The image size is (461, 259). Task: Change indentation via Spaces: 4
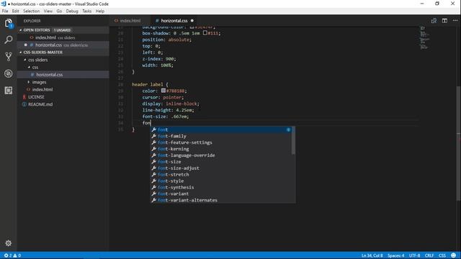click(x=395, y=255)
